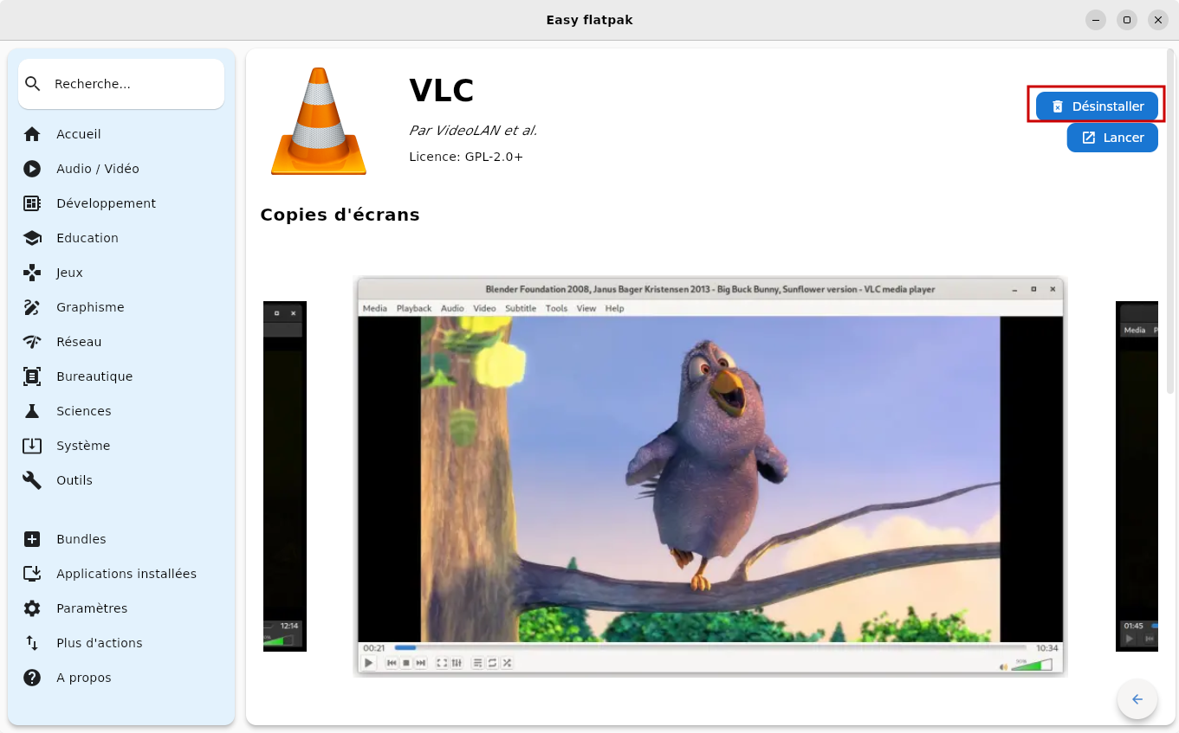The height and width of the screenshot is (733, 1179).
Task: Go to the Réseau category
Action: 121,342
